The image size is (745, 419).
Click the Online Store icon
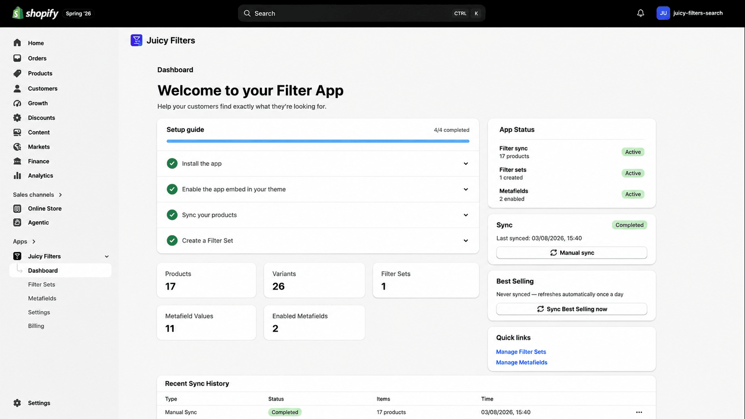coord(17,209)
